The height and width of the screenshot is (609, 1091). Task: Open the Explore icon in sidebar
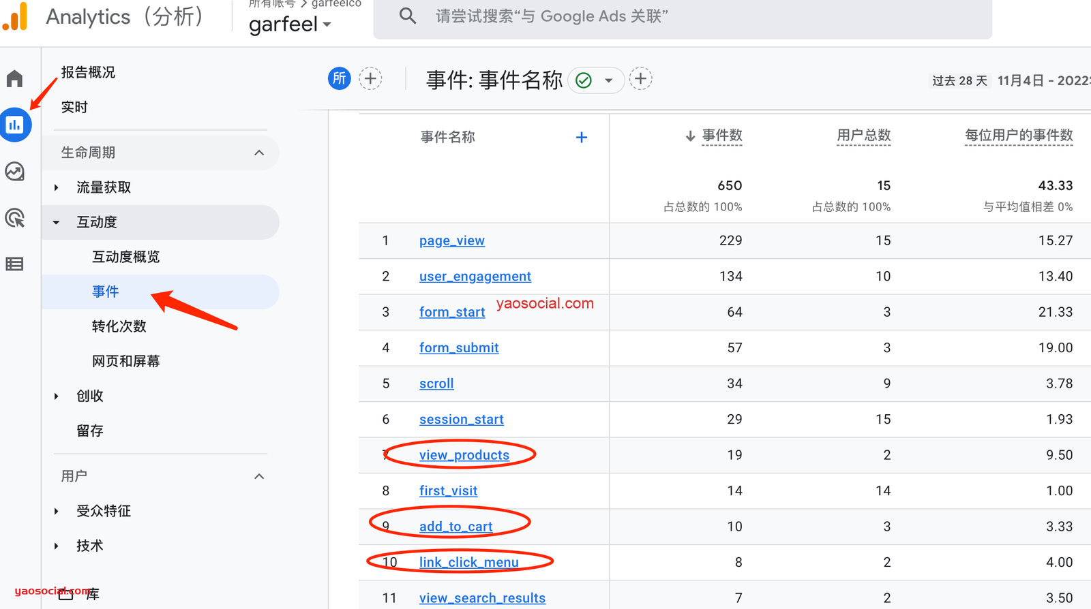[x=15, y=172]
